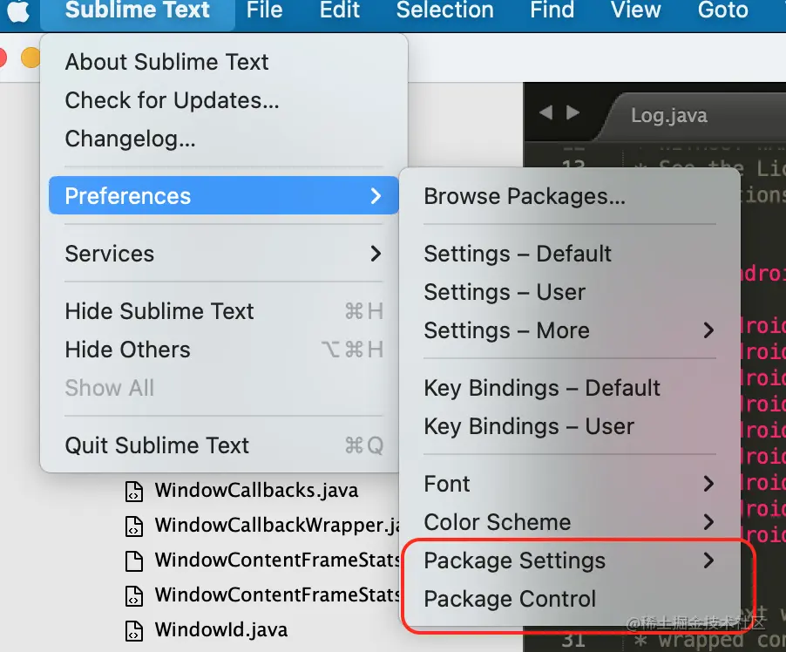Select Package Control from Preferences

tap(510, 599)
